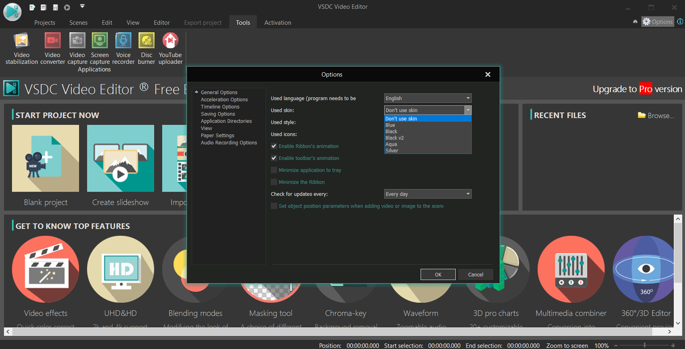Viewport: 685px width, 349px height.
Task: Open the Activation tab
Action: (x=278, y=22)
